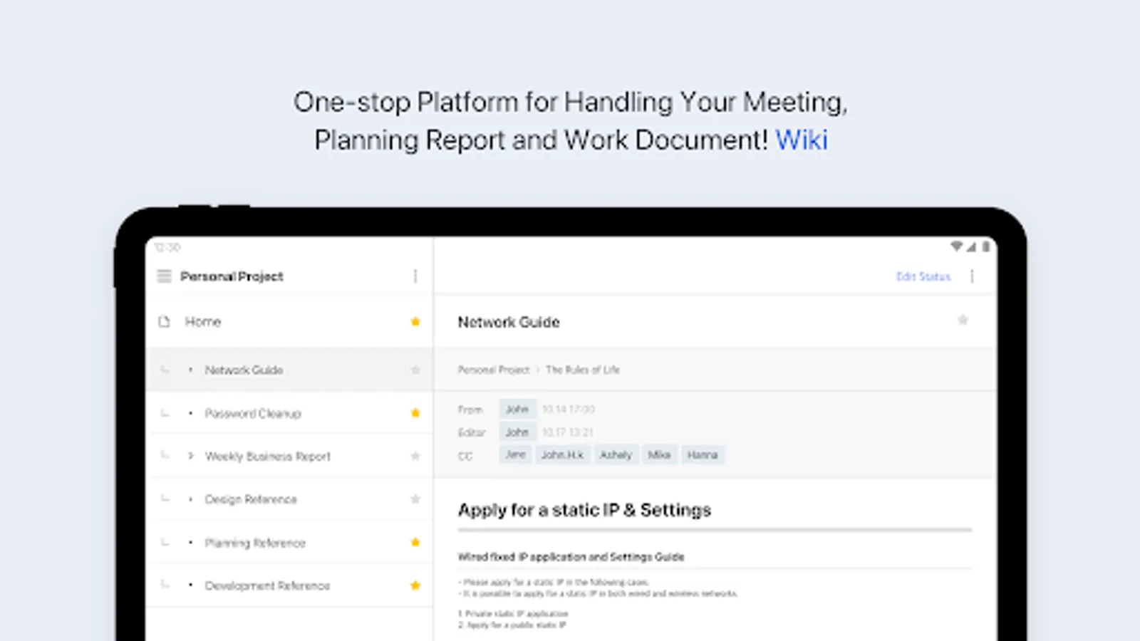The width and height of the screenshot is (1140, 641).
Task: Click the Editor tag John
Action: [x=517, y=432]
